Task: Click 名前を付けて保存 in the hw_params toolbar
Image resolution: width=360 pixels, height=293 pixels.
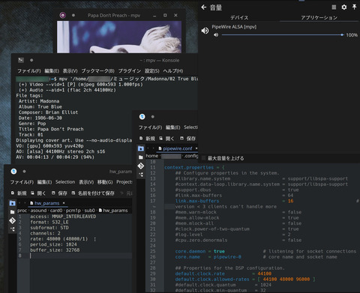Action: pos(93,193)
